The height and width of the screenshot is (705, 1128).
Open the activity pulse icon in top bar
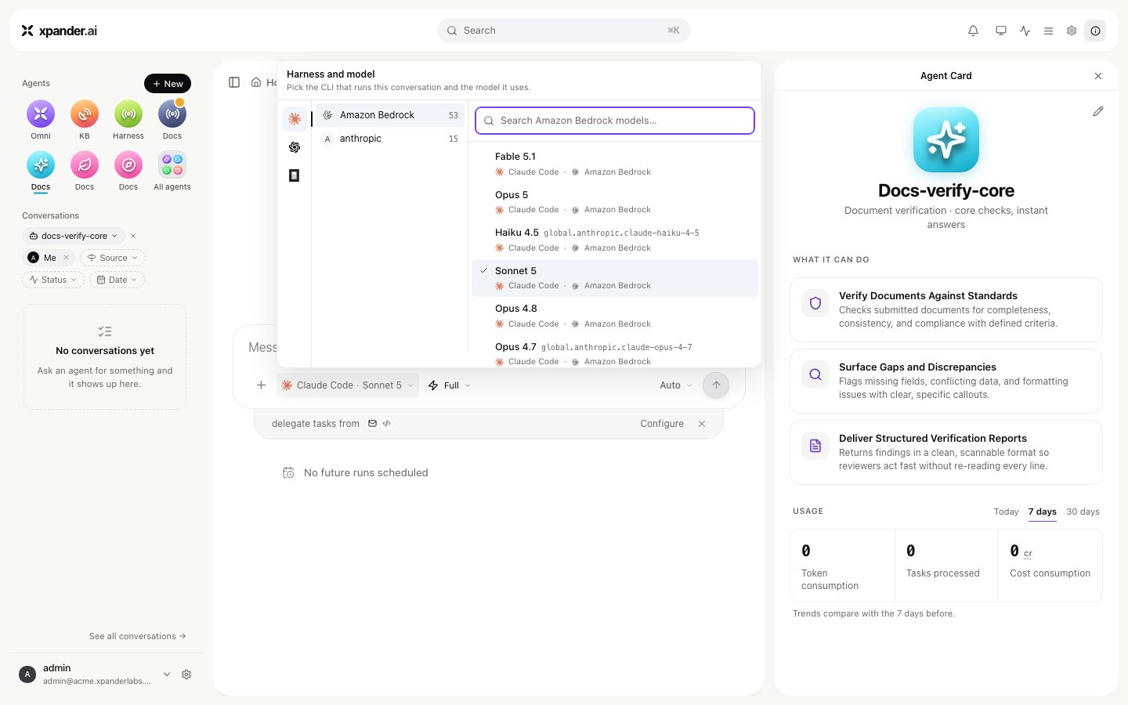coord(1025,31)
